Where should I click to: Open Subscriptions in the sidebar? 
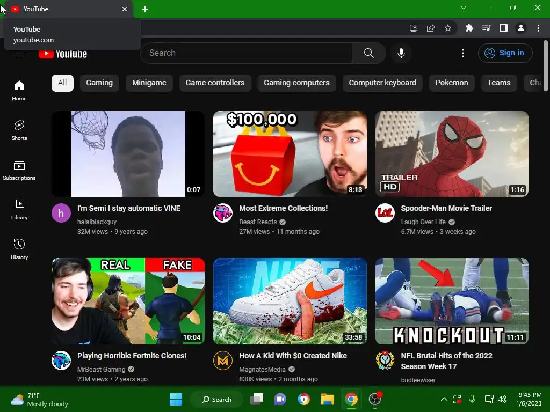pos(19,170)
